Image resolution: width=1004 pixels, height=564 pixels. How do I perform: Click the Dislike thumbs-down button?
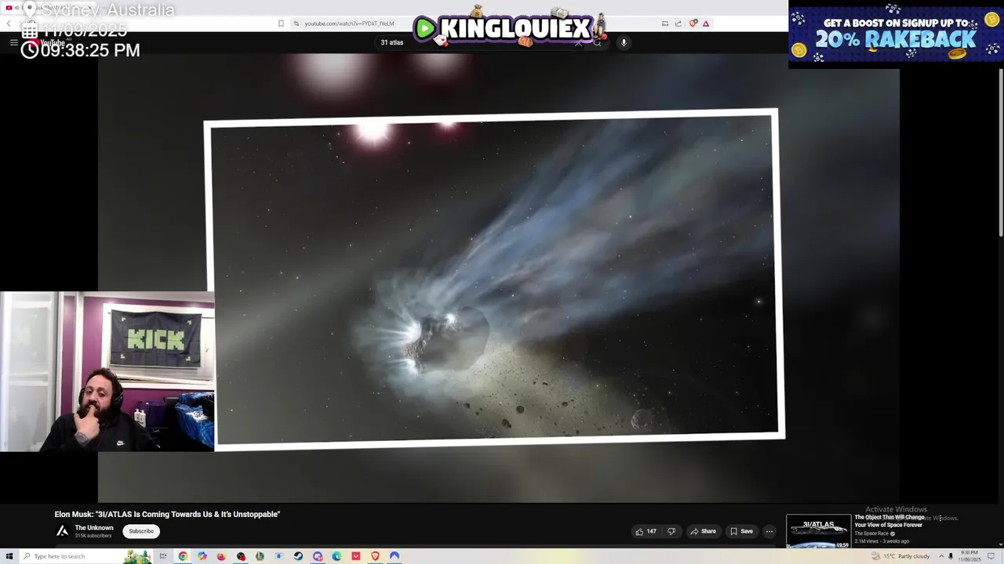click(671, 531)
